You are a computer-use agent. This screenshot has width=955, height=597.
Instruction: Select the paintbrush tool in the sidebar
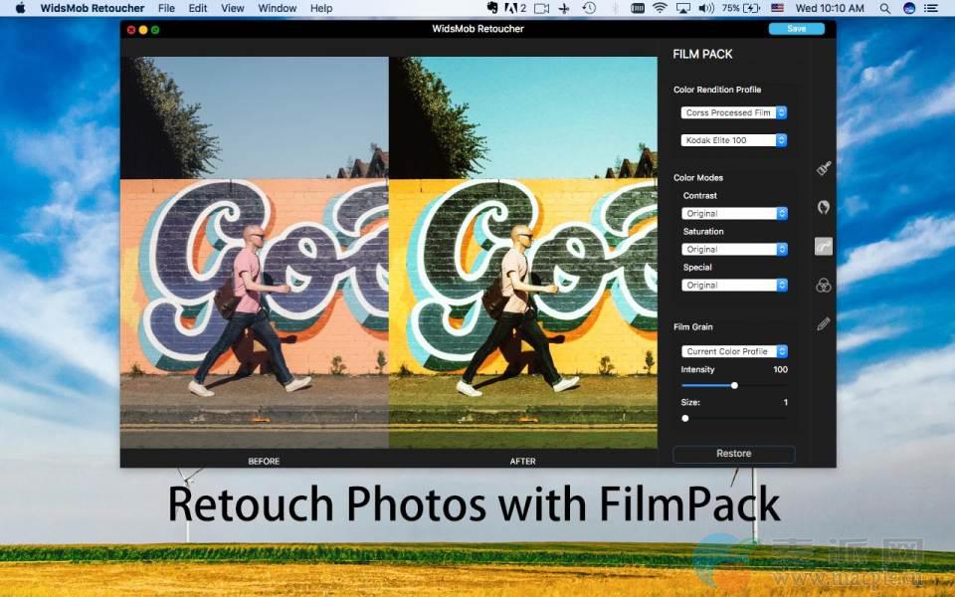(x=824, y=169)
